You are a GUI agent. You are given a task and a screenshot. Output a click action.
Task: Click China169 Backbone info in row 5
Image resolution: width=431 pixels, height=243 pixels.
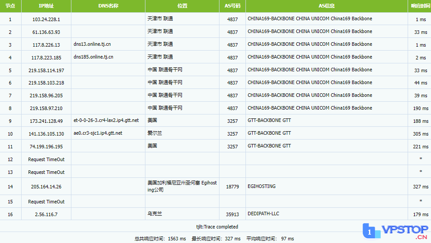[x=310, y=70]
